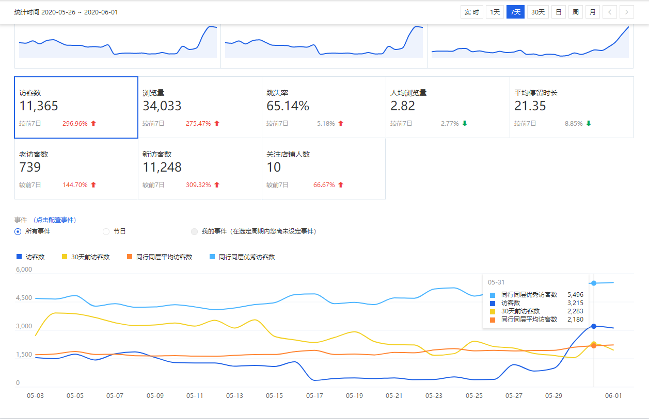
Task: Click the dark blue 访客数 point on 05-31
Action: [594, 326]
